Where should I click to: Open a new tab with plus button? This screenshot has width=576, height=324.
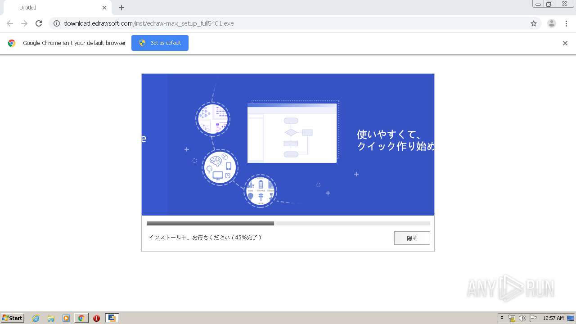pos(121,8)
